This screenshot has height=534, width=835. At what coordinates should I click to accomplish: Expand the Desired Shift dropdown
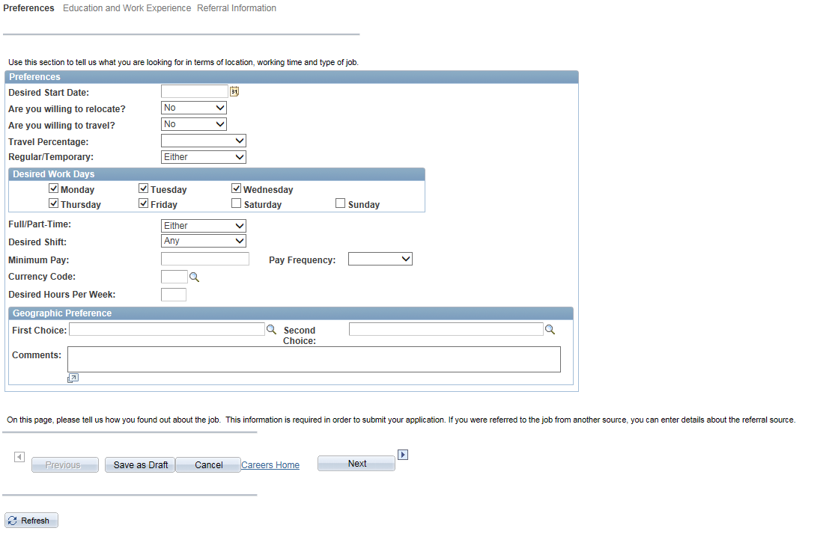tap(204, 241)
